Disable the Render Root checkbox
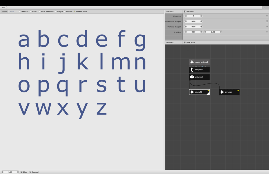 tap(75, 12)
